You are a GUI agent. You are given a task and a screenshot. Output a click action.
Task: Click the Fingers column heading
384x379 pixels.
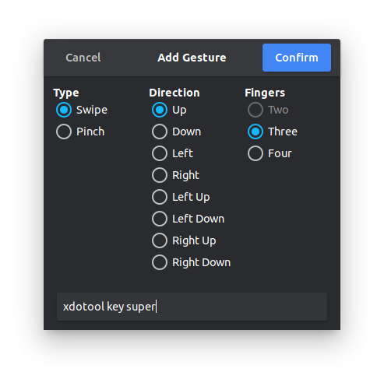[265, 93]
